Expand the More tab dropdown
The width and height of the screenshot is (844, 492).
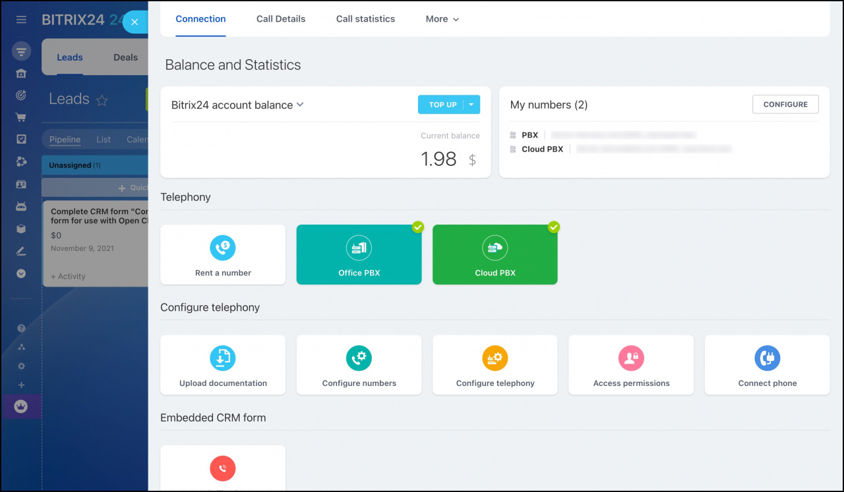pyautogui.click(x=442, y=19)
